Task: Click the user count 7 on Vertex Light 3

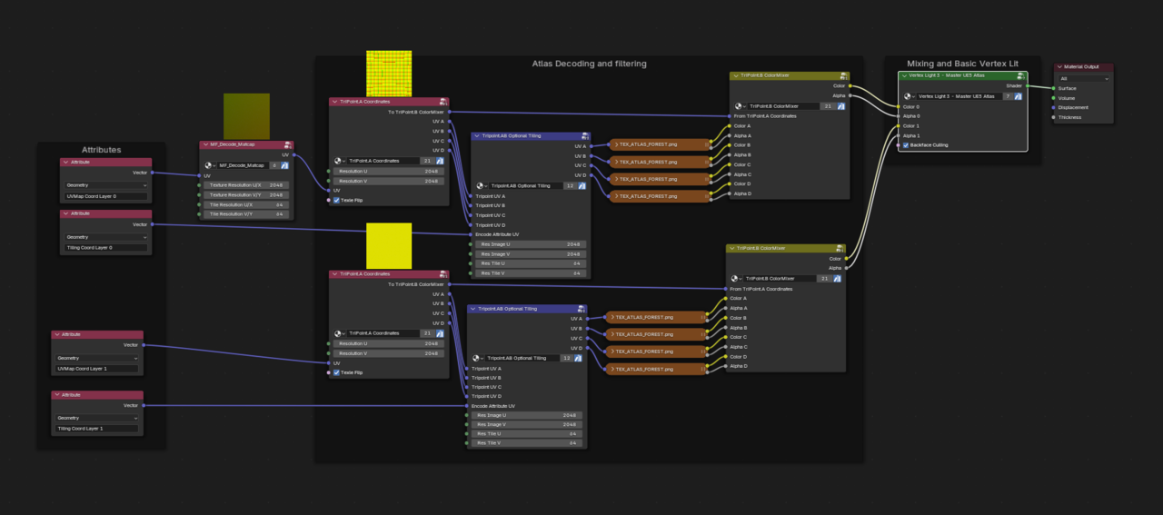Action: click(x=1007, y=95)
